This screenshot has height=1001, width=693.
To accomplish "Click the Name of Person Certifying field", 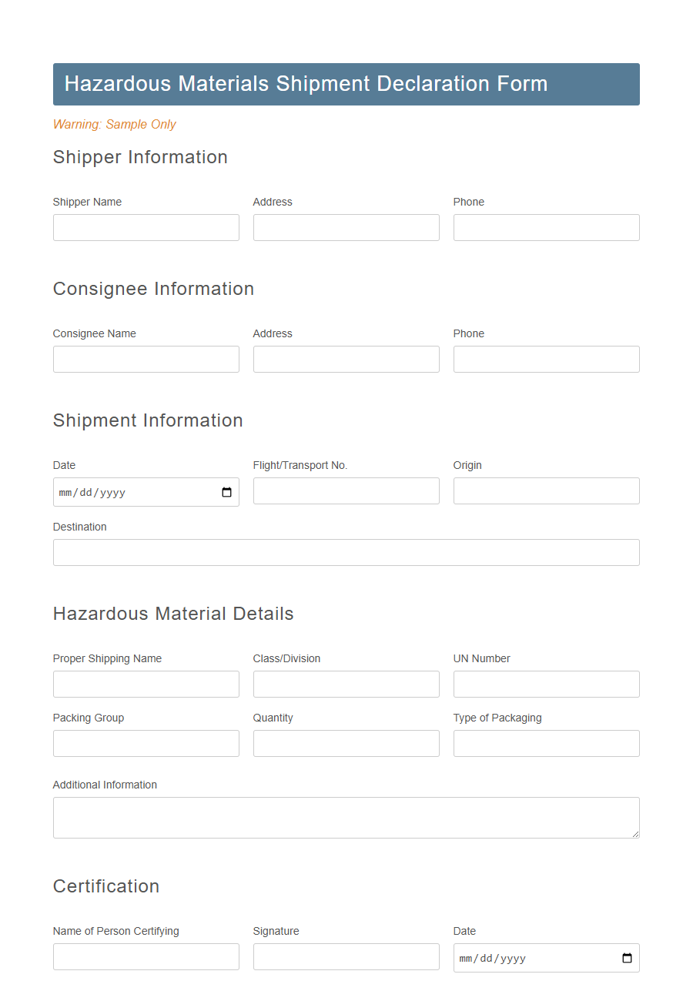I will [146, 956].
